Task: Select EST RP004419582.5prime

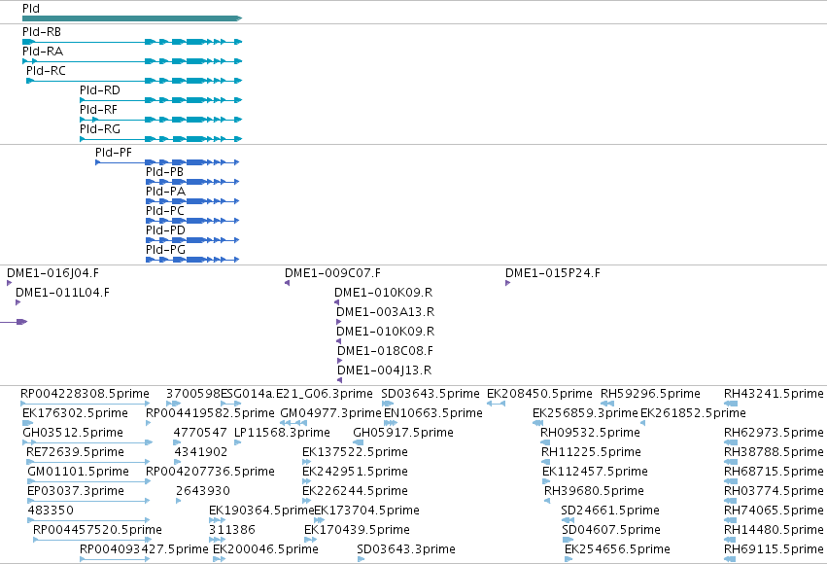Action: tap(149, 423)
